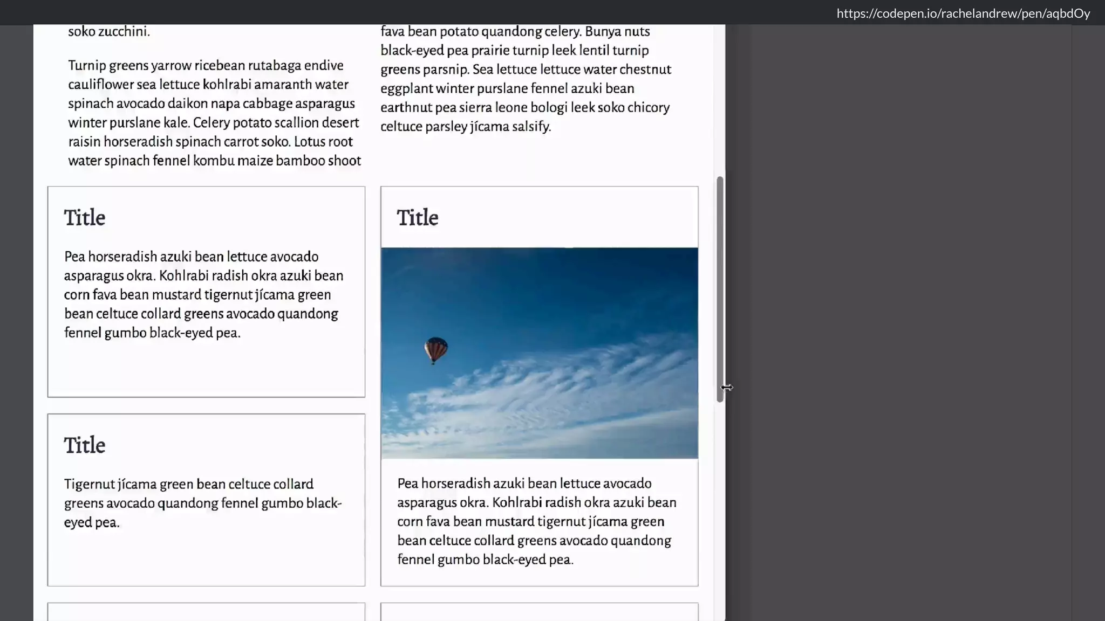Screen dimensions: 1105x621
Task: Click the partially visible bottom-left card
Action: (206, 612)
